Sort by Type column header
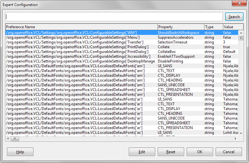Viewport: 249px width, 163px height. (214, 27)
